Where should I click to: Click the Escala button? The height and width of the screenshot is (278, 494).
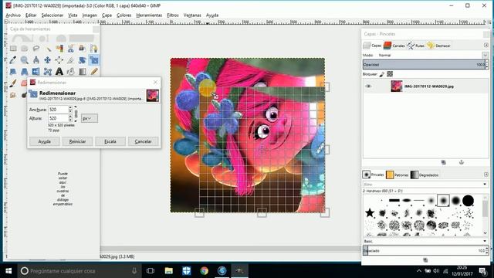pos(110,141)
